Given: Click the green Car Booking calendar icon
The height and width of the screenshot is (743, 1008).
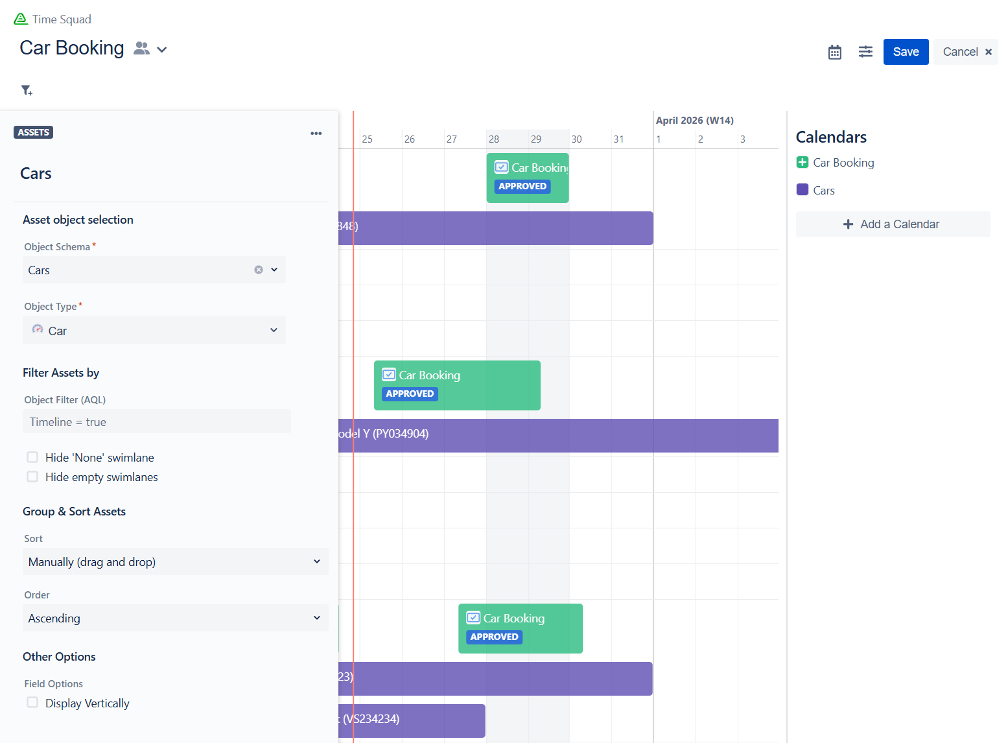Looking at the screenshot, I should coord(803,163).
